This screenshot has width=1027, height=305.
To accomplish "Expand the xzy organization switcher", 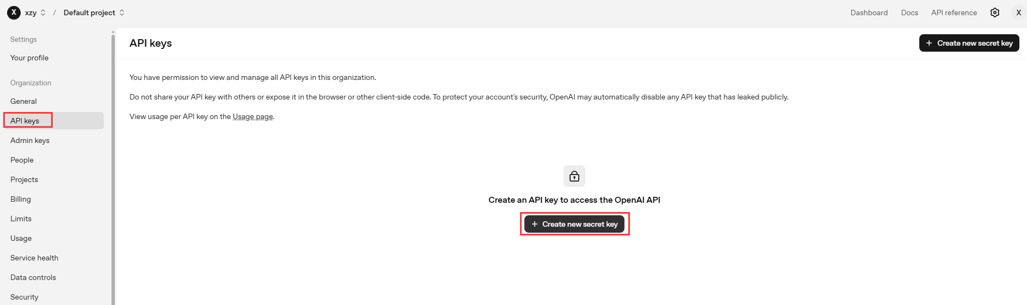I will click(35, 13).
